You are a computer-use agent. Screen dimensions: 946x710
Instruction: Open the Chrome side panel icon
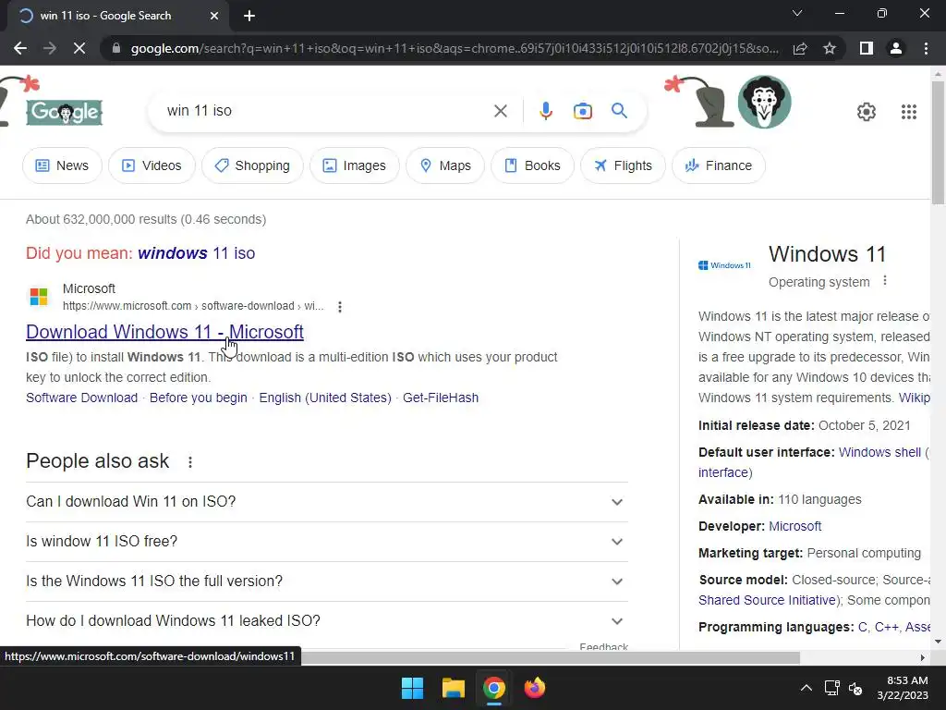[x=867, y=48]
